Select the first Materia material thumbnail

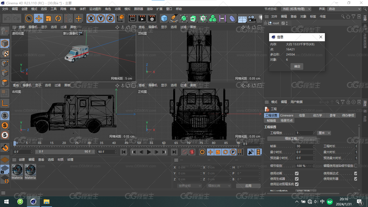coord(17,172)
